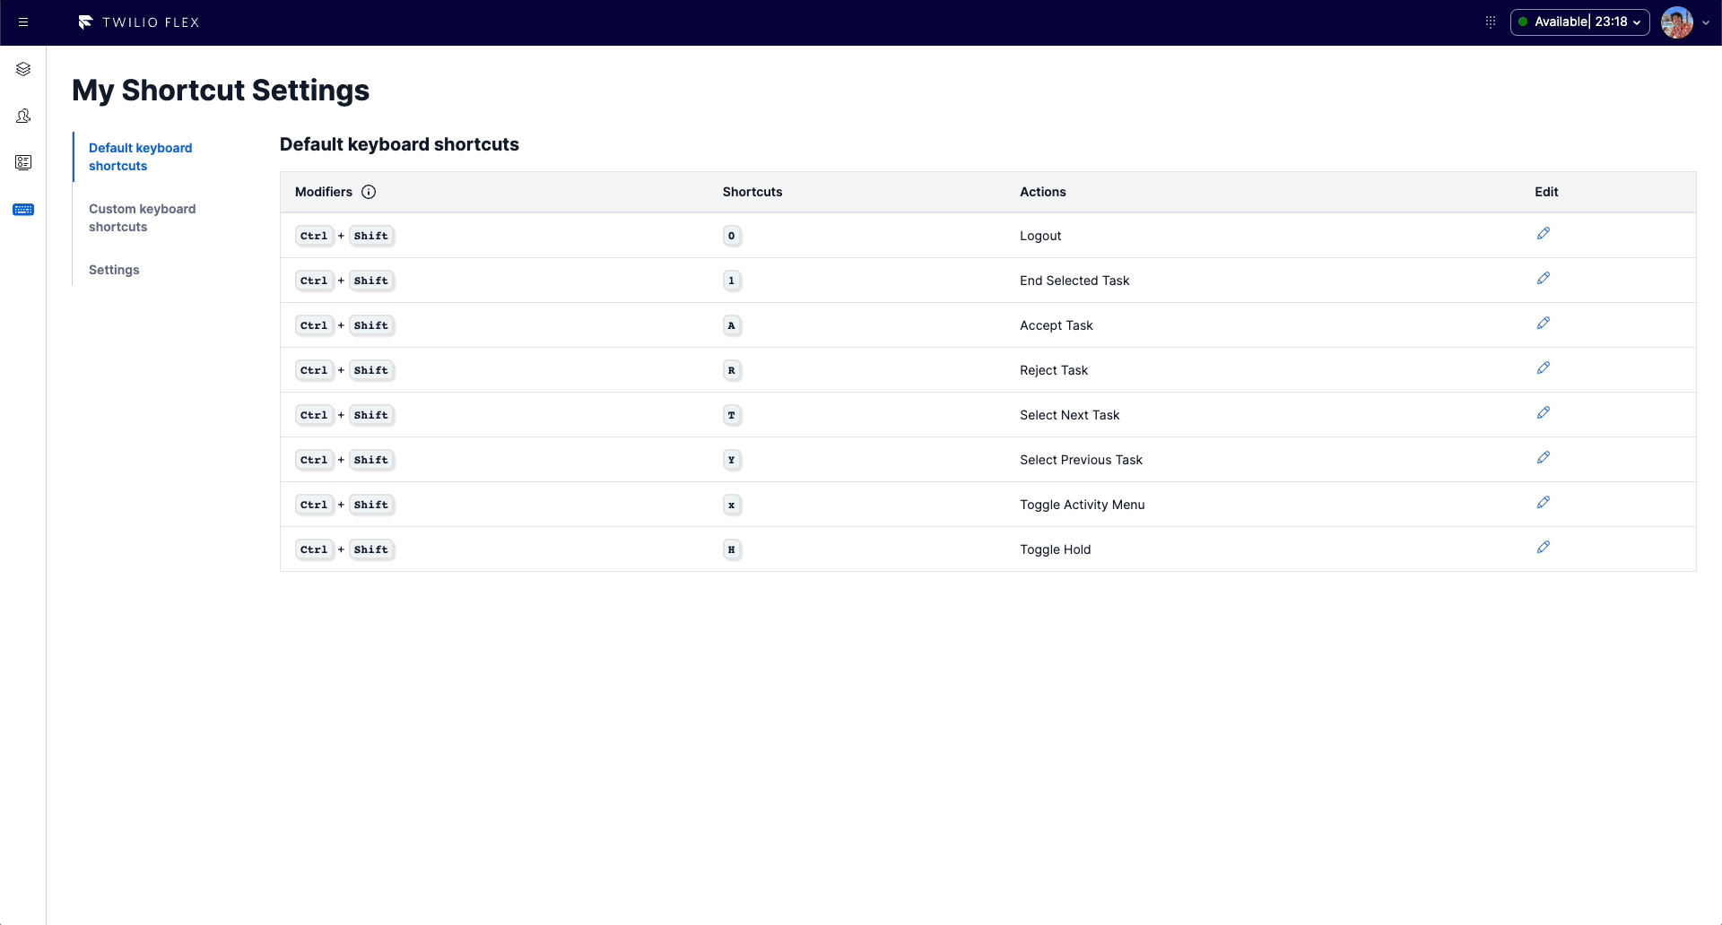Click the Y shortcut key
Viewport: 1722px width, 925px height.
[732, 460]
